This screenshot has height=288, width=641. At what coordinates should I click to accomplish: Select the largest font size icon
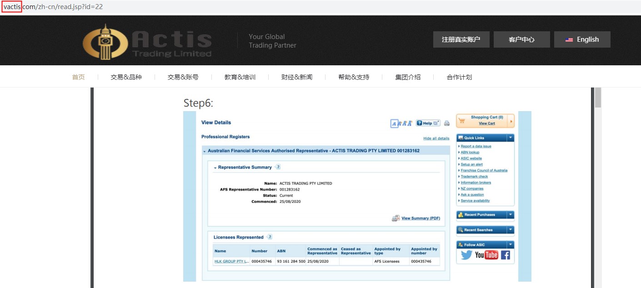click(410, 123)
